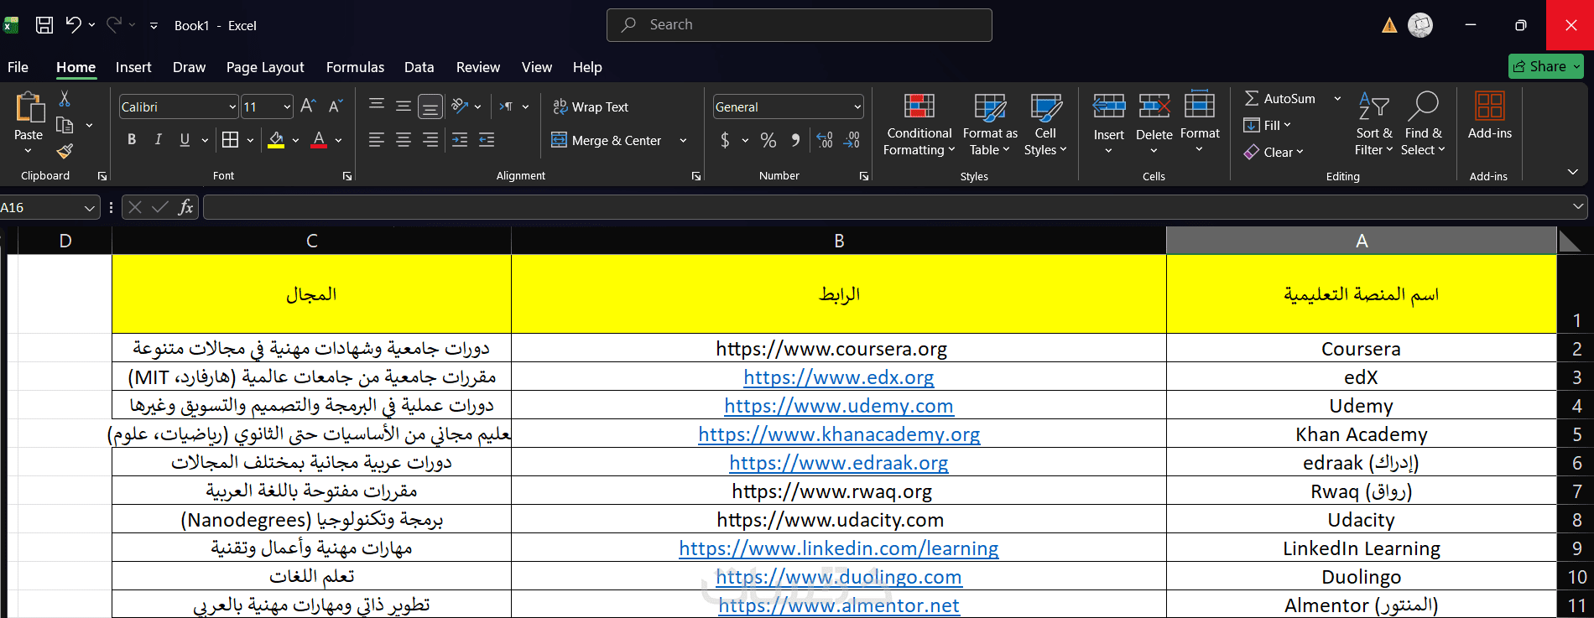Toggle Wrap Text
1594x618 pixels.
[x=591, y=106]
